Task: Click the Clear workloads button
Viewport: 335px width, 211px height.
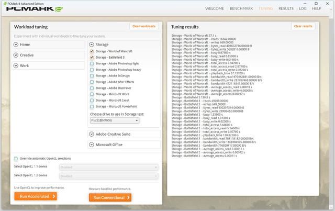Action: [143, 26]
